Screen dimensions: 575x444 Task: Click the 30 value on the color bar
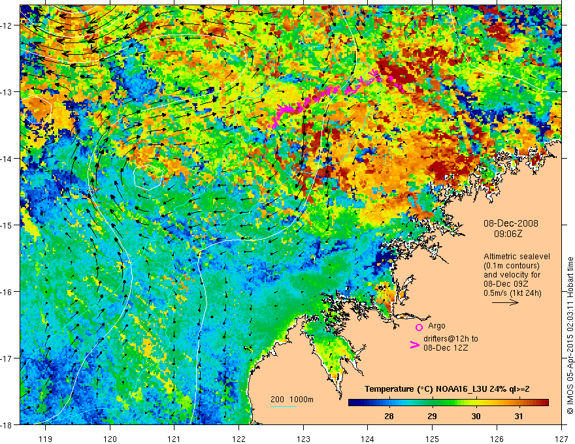[476, 417]
